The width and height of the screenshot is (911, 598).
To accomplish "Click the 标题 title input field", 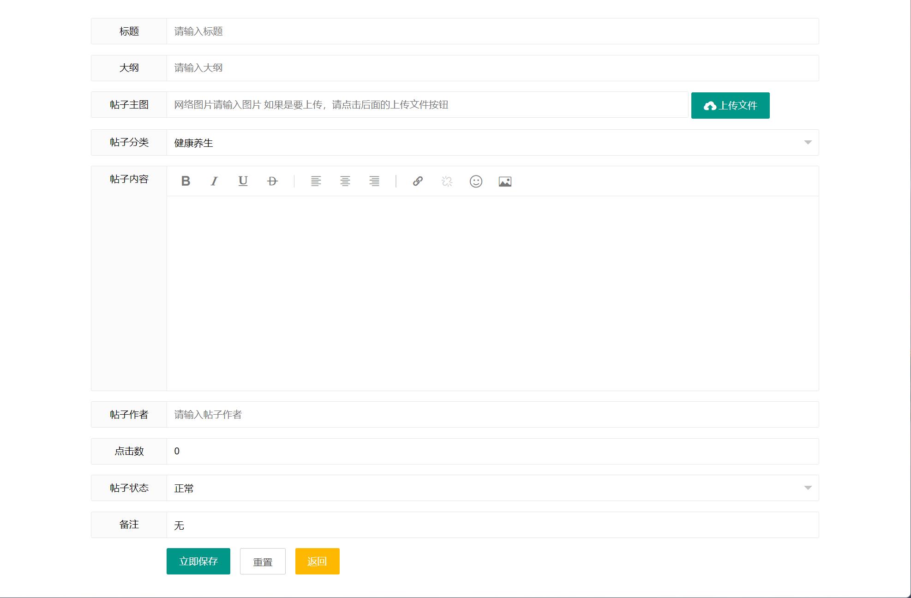I will [415, 31].
